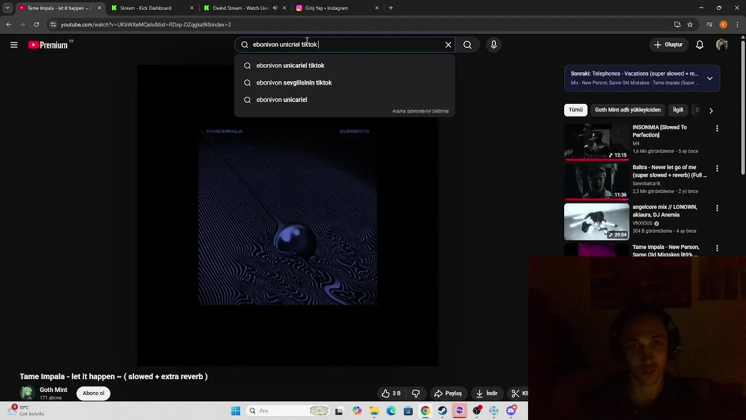
Task: Close the Instagram tab
Action: click(376, 8)
